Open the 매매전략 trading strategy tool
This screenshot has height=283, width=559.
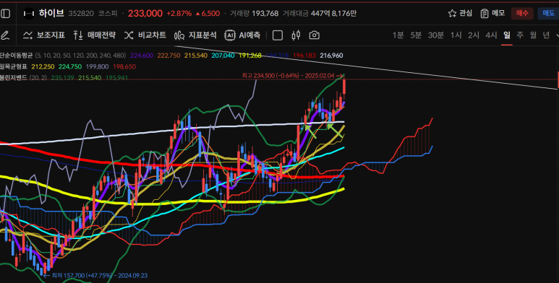click(x=95, y=35)
